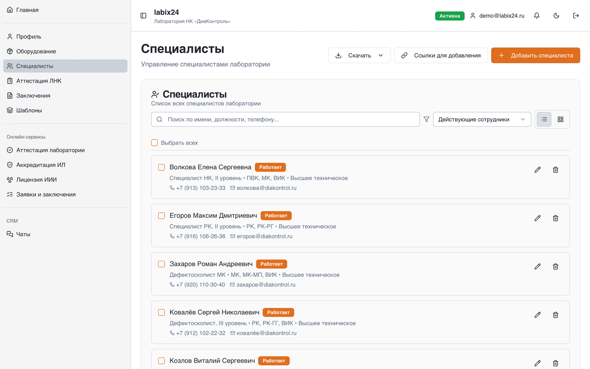This screenshot has width=590, height=369.
Task: Delete Егоров Максим Дмитриевич
Action: [556, 218]
